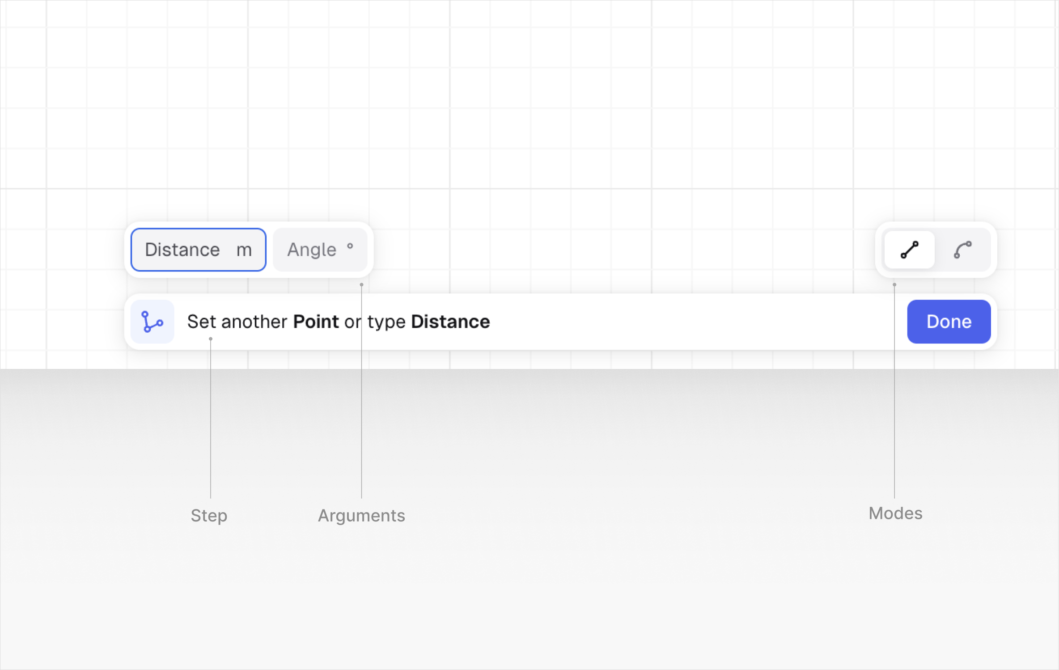Focus the Distance input field

pyautogui.click(x=198, y=250)
